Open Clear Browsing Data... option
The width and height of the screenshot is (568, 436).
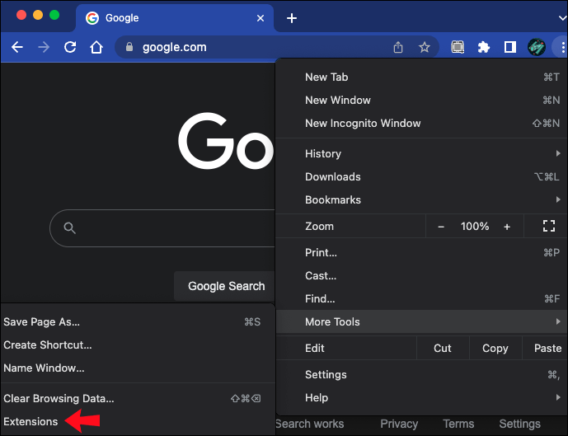point(138,399)
